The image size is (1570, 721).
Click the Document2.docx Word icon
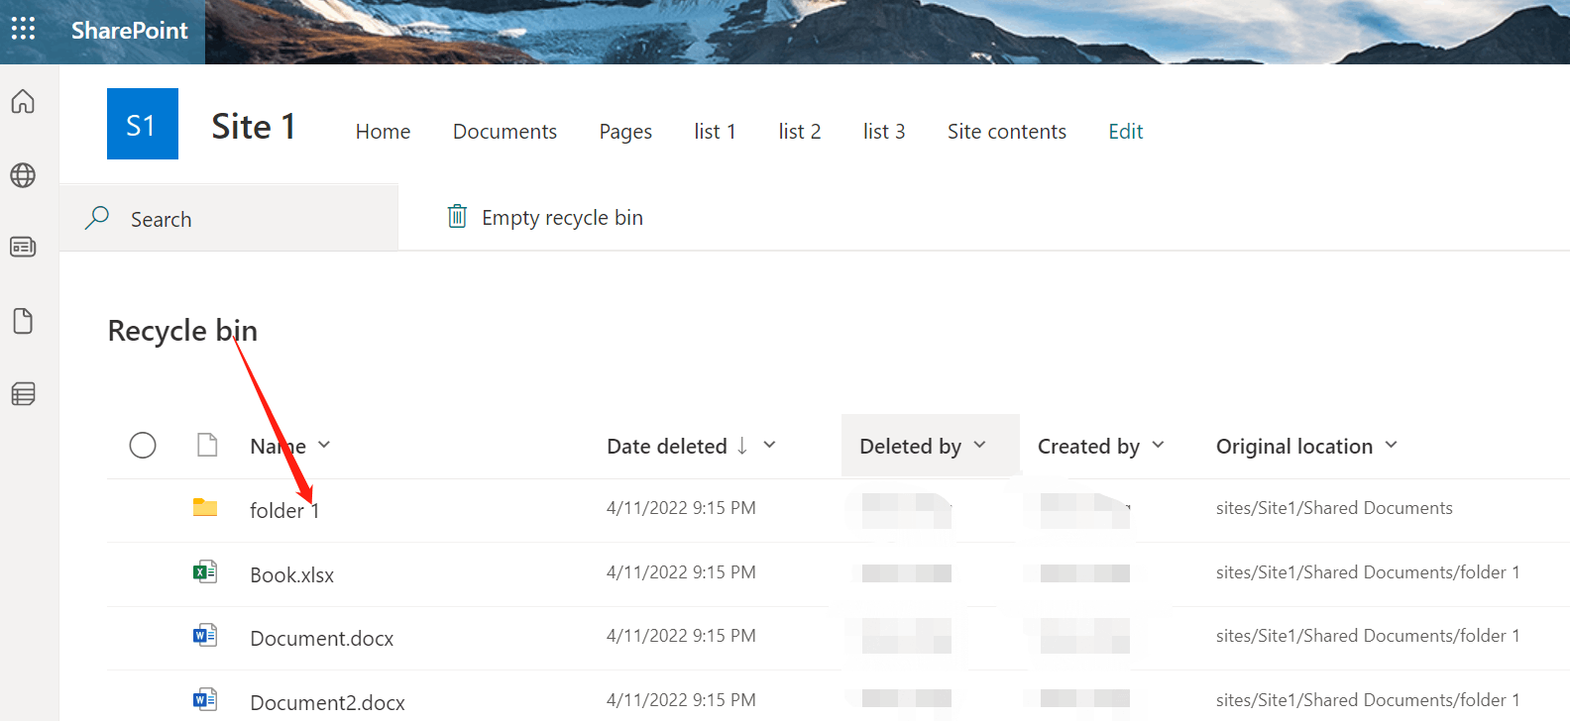point(205,699)
